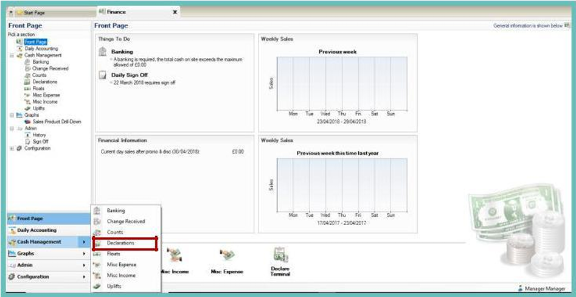
Task: Click the Uplifts icon in the flyout menu
Action: tap(97, 286)
